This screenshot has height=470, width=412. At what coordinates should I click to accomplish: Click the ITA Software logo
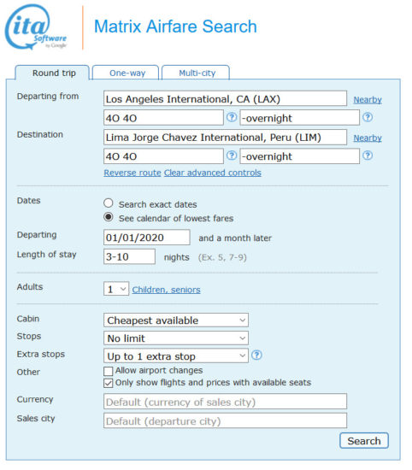[36, 27]
